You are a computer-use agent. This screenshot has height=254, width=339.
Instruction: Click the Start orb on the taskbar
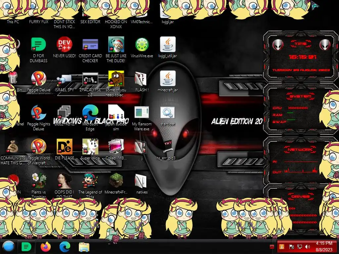8,247
